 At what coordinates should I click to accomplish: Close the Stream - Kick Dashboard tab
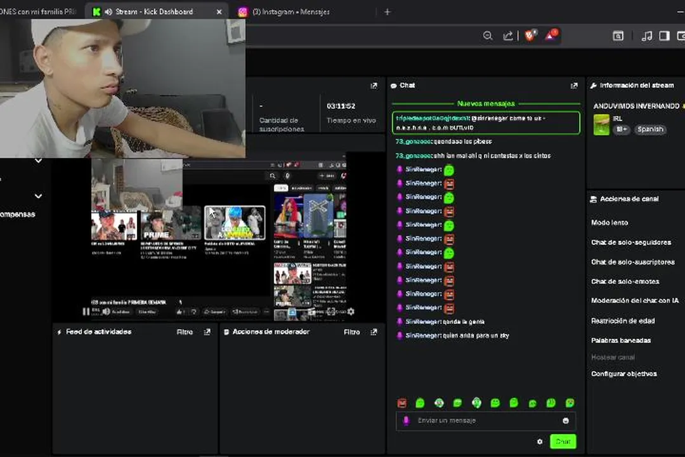[x=219, y=12]
